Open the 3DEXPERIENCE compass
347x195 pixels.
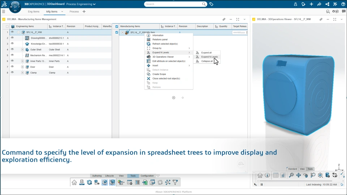pyautogui.click(x=15, y=6)
